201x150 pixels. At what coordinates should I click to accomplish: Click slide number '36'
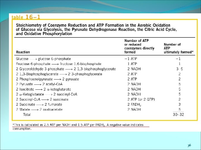click(189, 145)
